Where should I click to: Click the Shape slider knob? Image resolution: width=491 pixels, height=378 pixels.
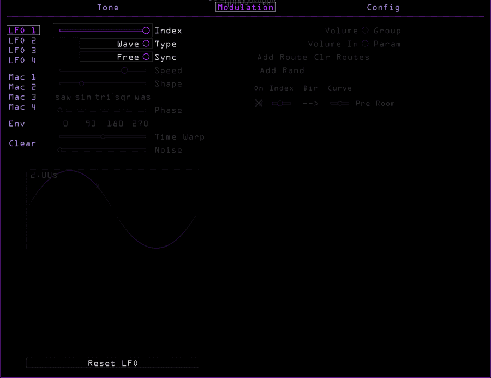point(81,83)
